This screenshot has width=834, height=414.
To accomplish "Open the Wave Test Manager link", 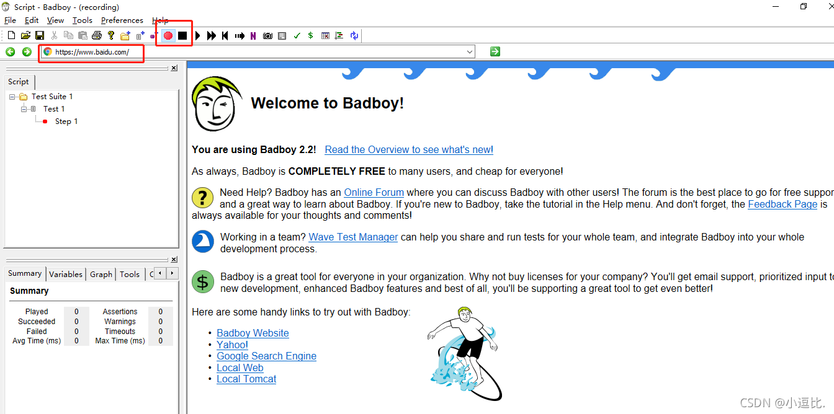I will coord(353,237).
